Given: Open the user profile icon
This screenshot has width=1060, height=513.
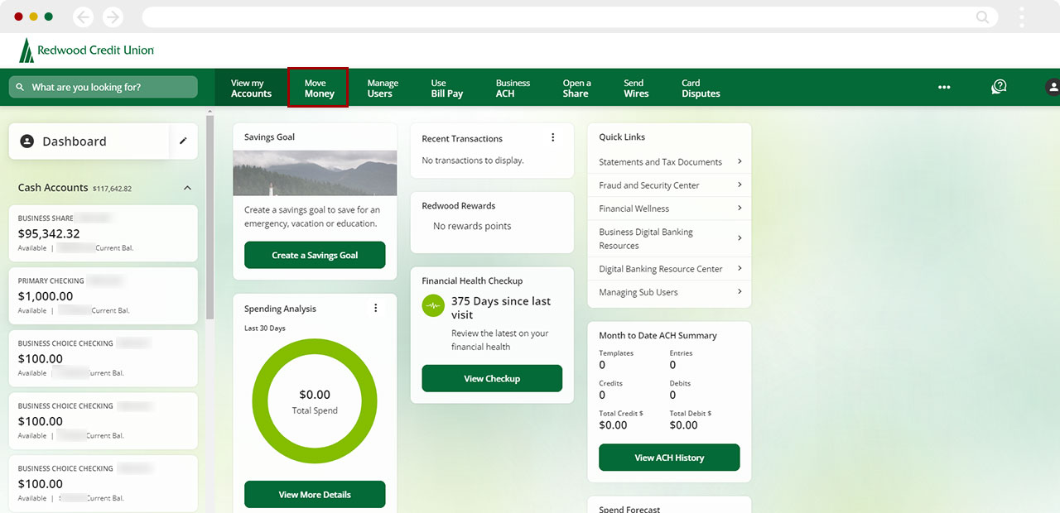Looking at the screenshot, I should (1053, 87).
